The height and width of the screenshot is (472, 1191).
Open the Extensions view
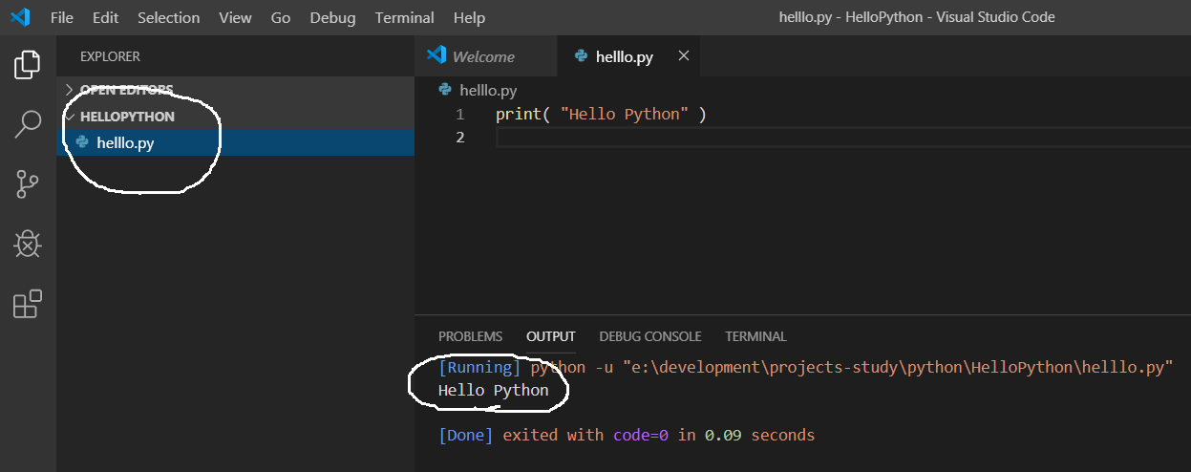[x=28, y=303]
